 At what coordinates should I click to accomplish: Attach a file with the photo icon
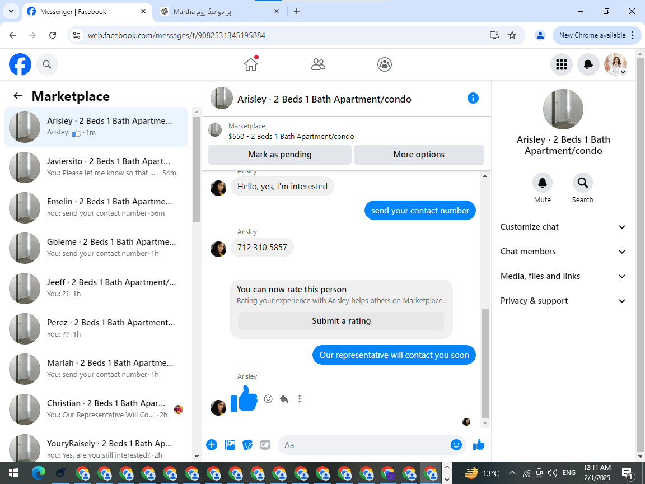[230, 445]
